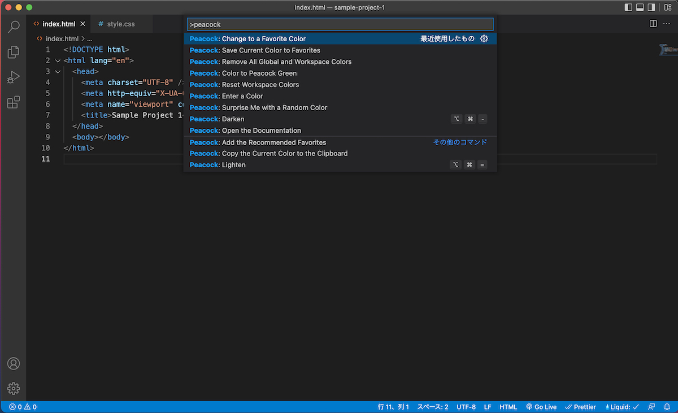Screen dimensions: 678x413
Task: Click the UTF-8 encoding indicator
Action: pyautogui.click(x=466, y=406)
